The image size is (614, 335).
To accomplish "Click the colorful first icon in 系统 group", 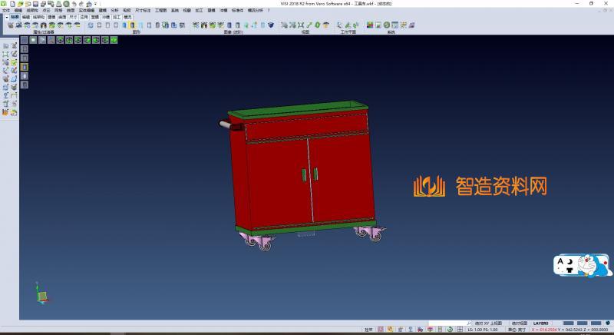I will 369,25.
